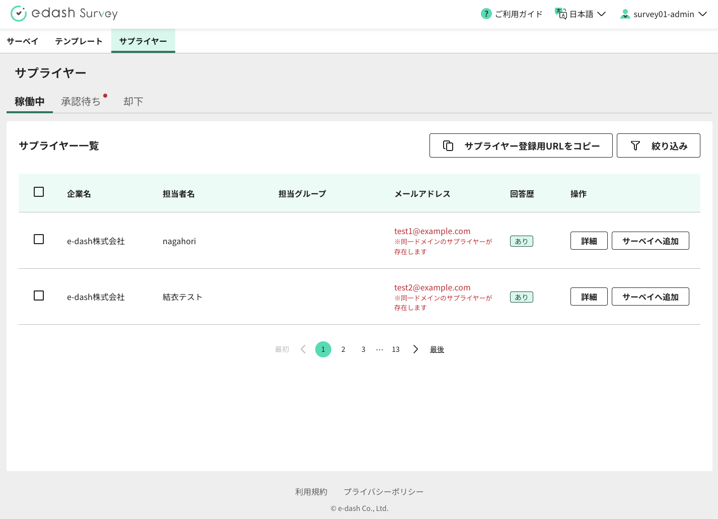Screen dimensions: 718x519
Task: Click the 企業名 column header
Action: point(79,194)
